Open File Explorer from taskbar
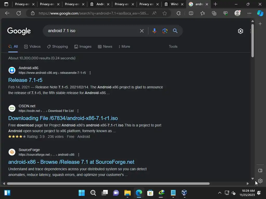This screenshot has height=199, width=266. coord(127,193)
